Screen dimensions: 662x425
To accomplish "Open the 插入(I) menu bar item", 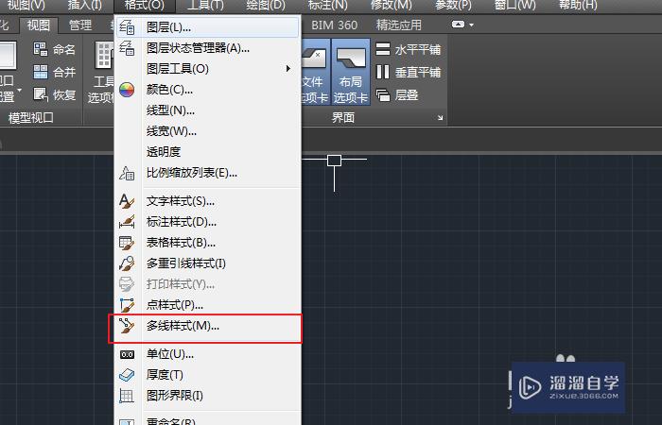I will (85, 5).
